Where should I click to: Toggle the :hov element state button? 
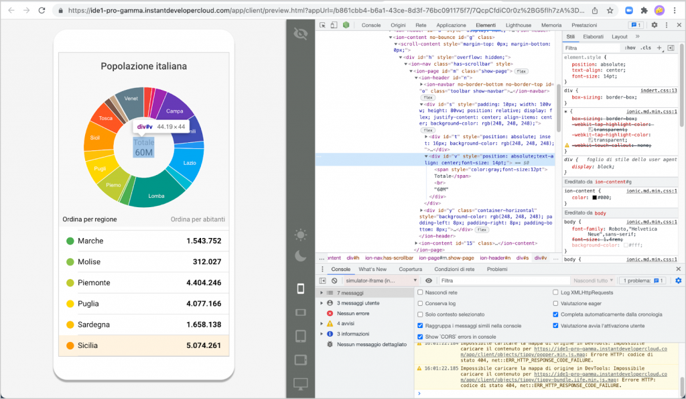coord(630,48)
